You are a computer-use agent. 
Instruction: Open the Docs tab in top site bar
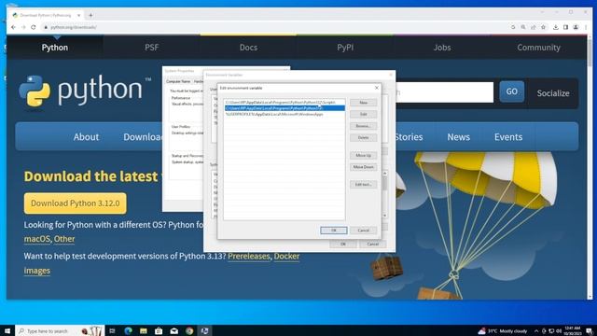point(248,48)
